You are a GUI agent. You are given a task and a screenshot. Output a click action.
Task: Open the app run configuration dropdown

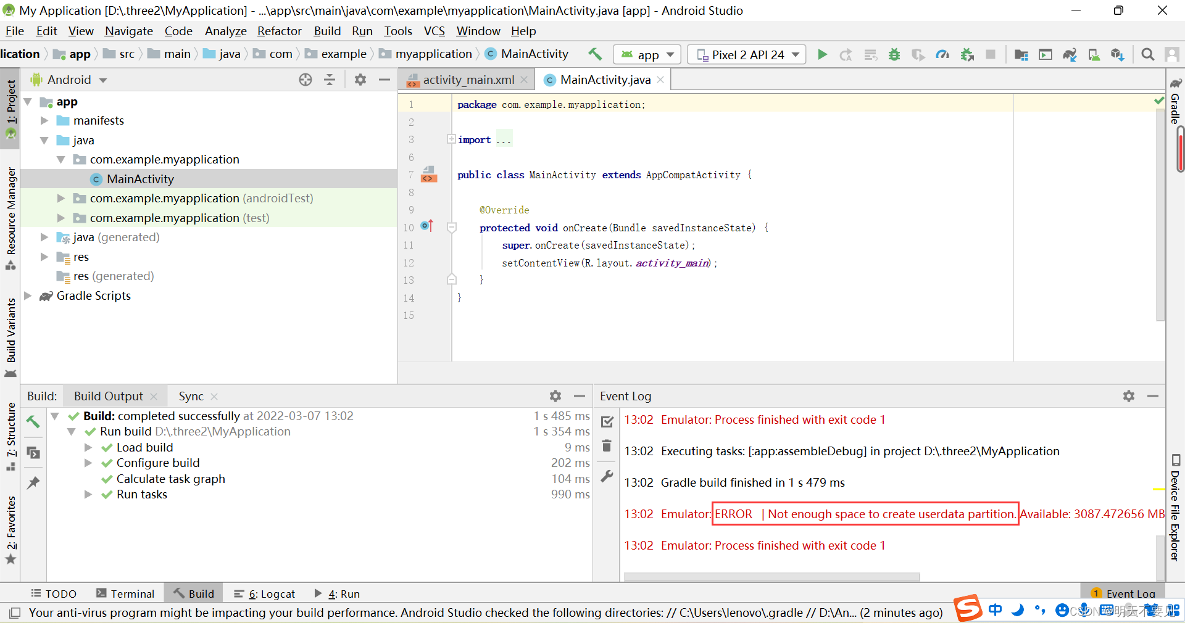(647, 54)
